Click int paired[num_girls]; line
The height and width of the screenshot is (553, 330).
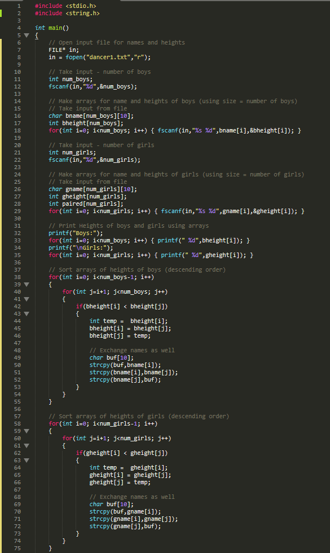(86, 204)
